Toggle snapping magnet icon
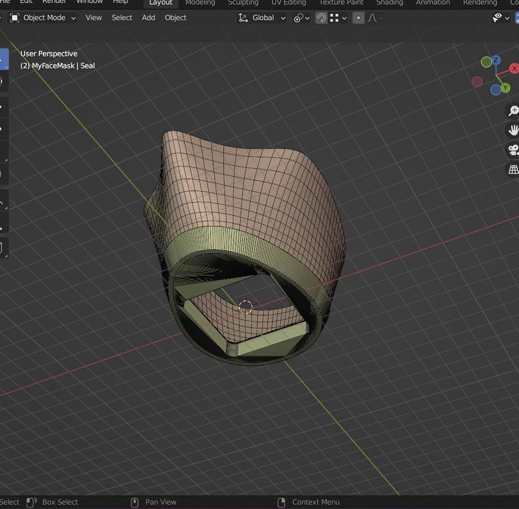This screenshot has height=509, width=519. [x=321, y=18]
